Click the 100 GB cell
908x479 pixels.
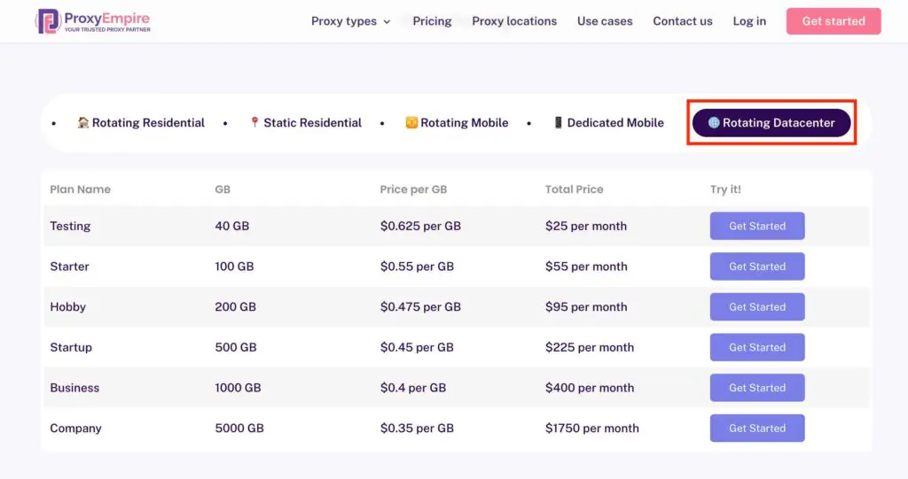234,267
